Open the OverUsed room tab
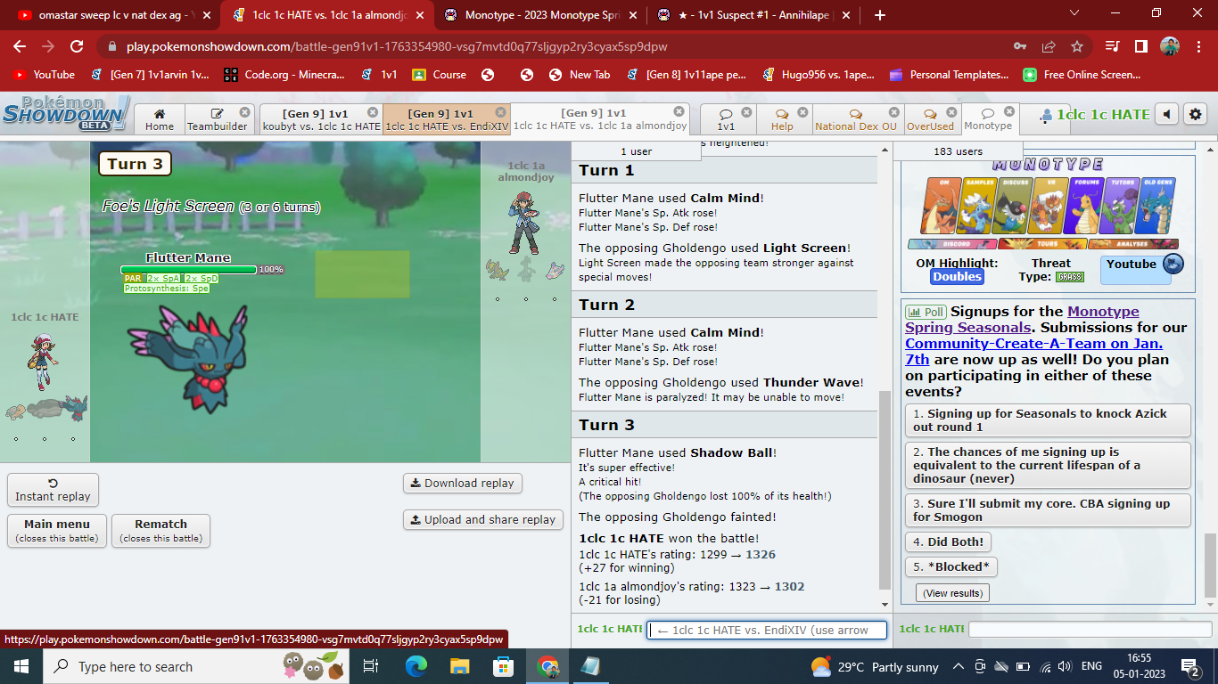This screenshot has height=684, width=1218. pos(930,119)
